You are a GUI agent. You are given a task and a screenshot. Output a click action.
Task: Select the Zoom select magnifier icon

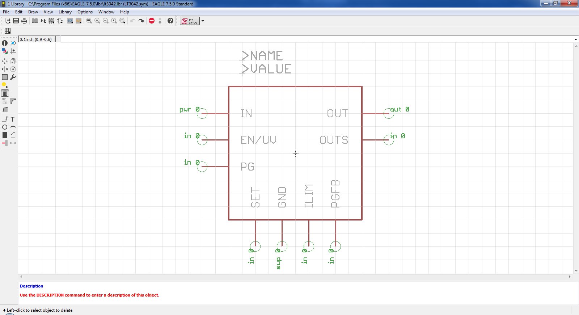pos(122,21)
